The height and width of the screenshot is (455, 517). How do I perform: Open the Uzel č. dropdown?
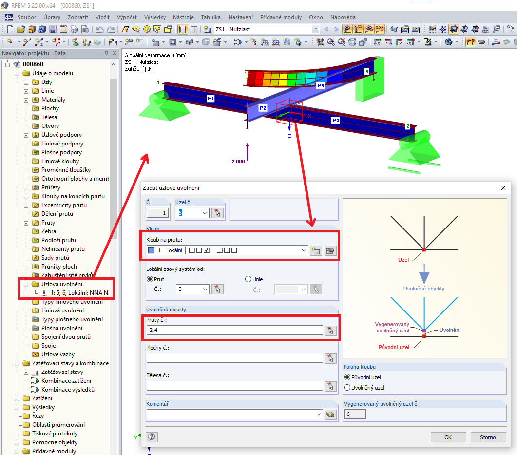[205, 213]
